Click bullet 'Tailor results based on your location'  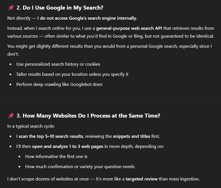point(72,74)
